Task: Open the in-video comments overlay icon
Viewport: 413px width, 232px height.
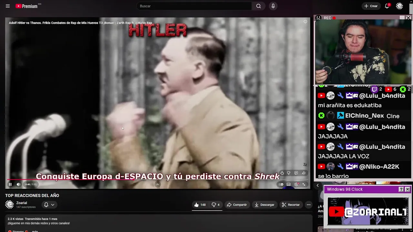Action: [x=296, y=173]
